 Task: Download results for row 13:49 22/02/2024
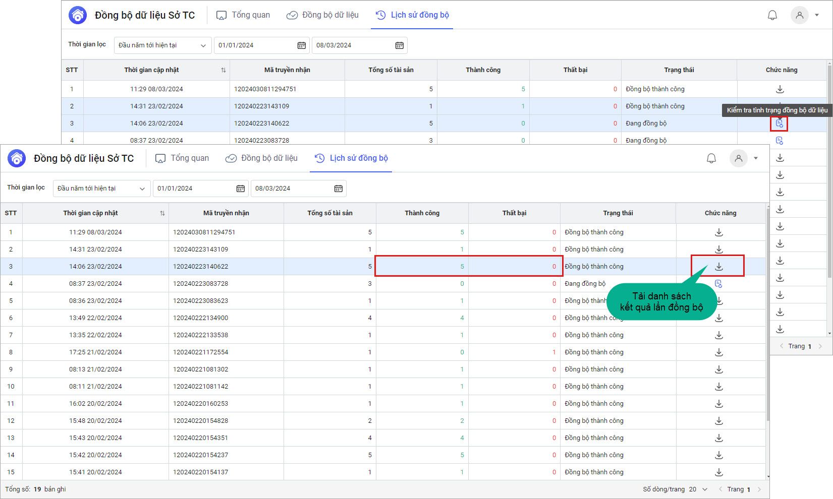point(719,318)
